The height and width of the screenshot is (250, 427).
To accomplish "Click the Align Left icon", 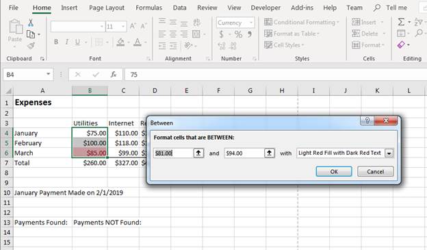I will (x=162, y=34).
